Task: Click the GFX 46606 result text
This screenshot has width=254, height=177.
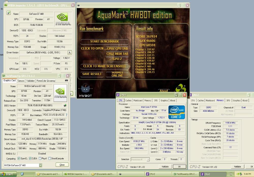Action: pos(147,41)
